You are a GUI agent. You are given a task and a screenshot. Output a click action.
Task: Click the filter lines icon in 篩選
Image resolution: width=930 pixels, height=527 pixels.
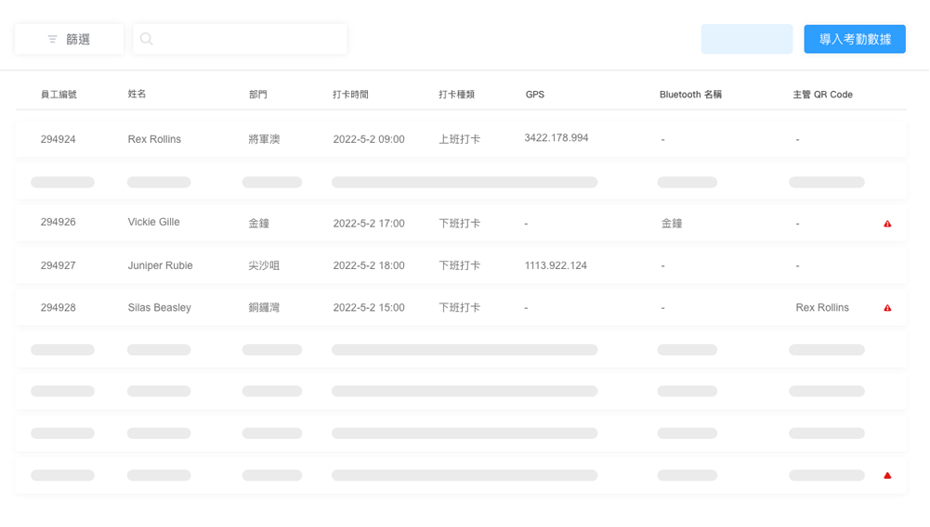(52, 39)
